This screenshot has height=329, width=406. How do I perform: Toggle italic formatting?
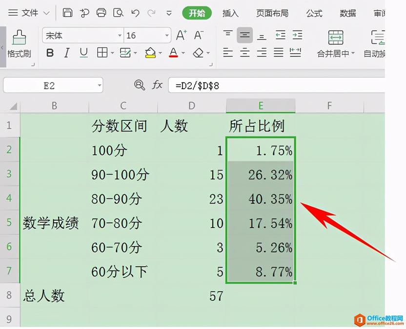(67, 53)
